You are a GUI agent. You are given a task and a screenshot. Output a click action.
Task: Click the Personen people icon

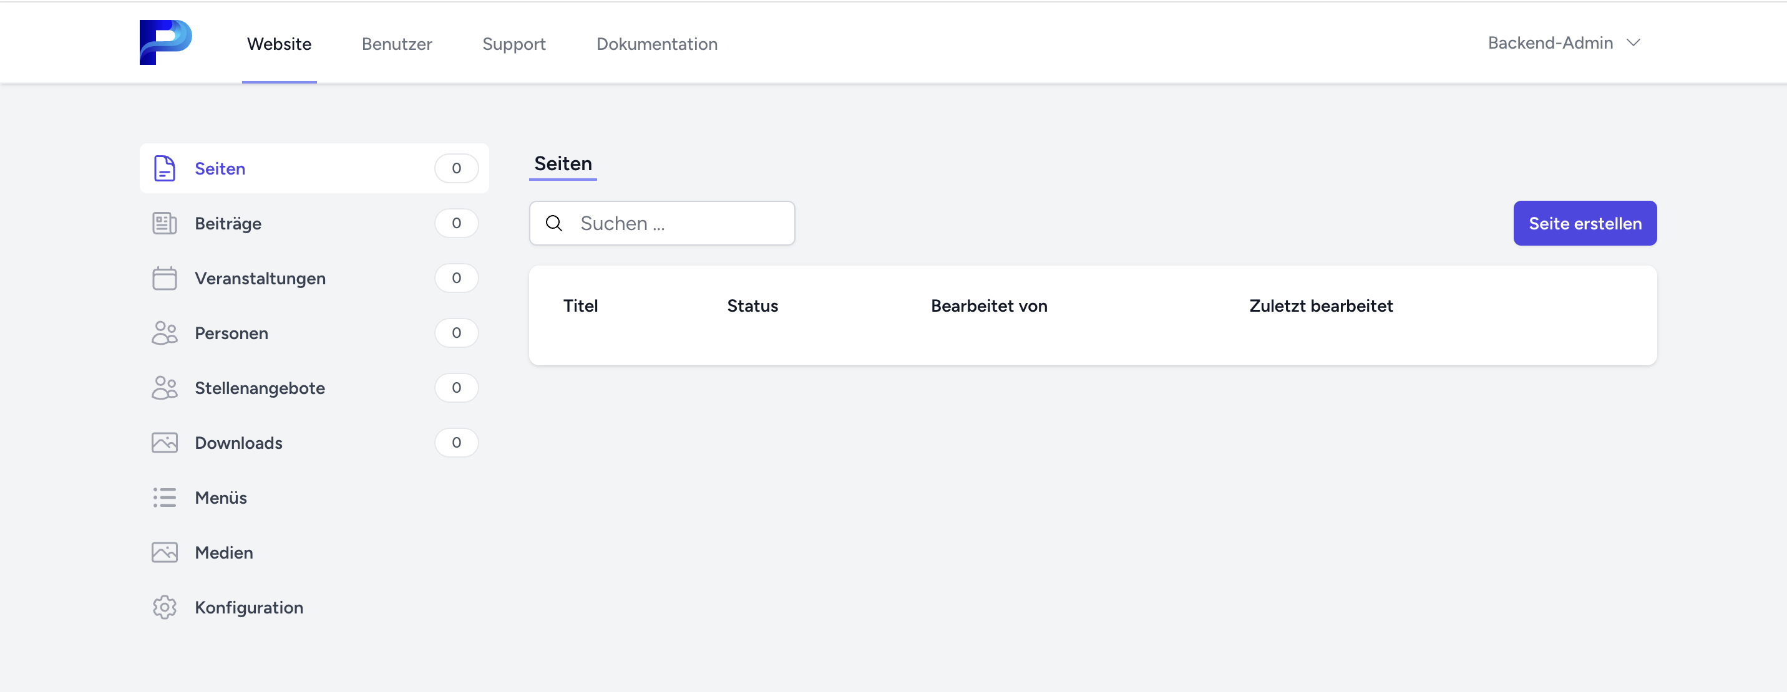[164, 333]
